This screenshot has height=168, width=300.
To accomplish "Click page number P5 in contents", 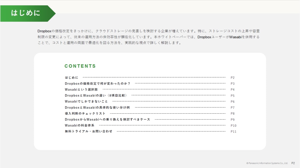I will [x=232, y=96].
